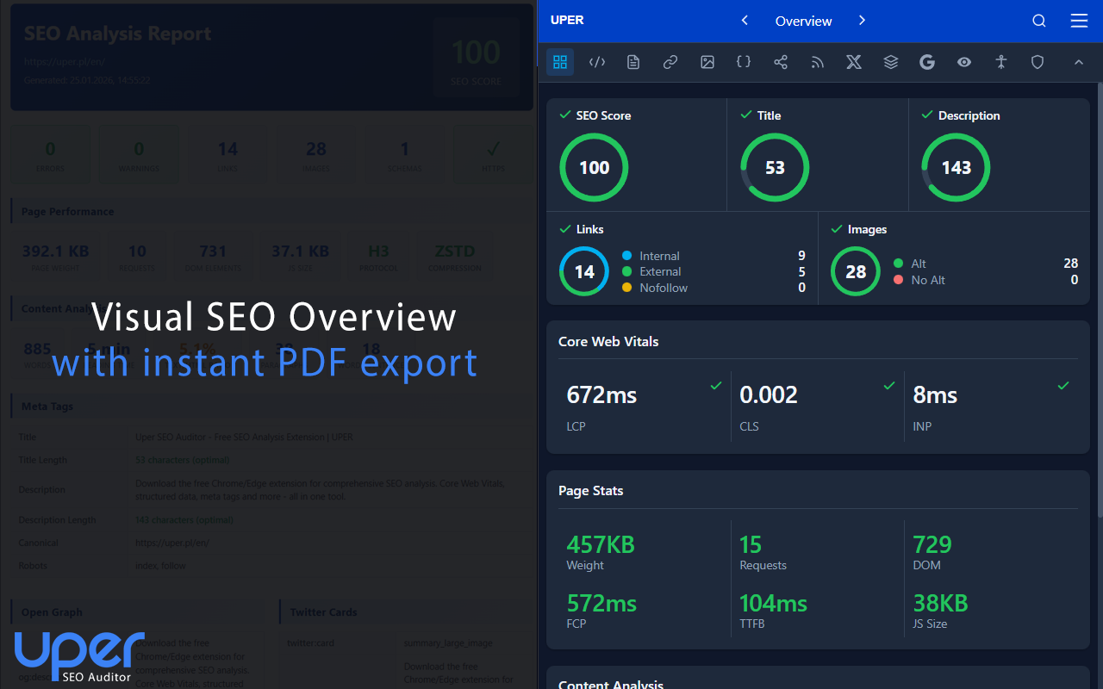1103x689 pixels.
Task: Collapse the toolbar with the chevron
Action: tap(1079, 62)
